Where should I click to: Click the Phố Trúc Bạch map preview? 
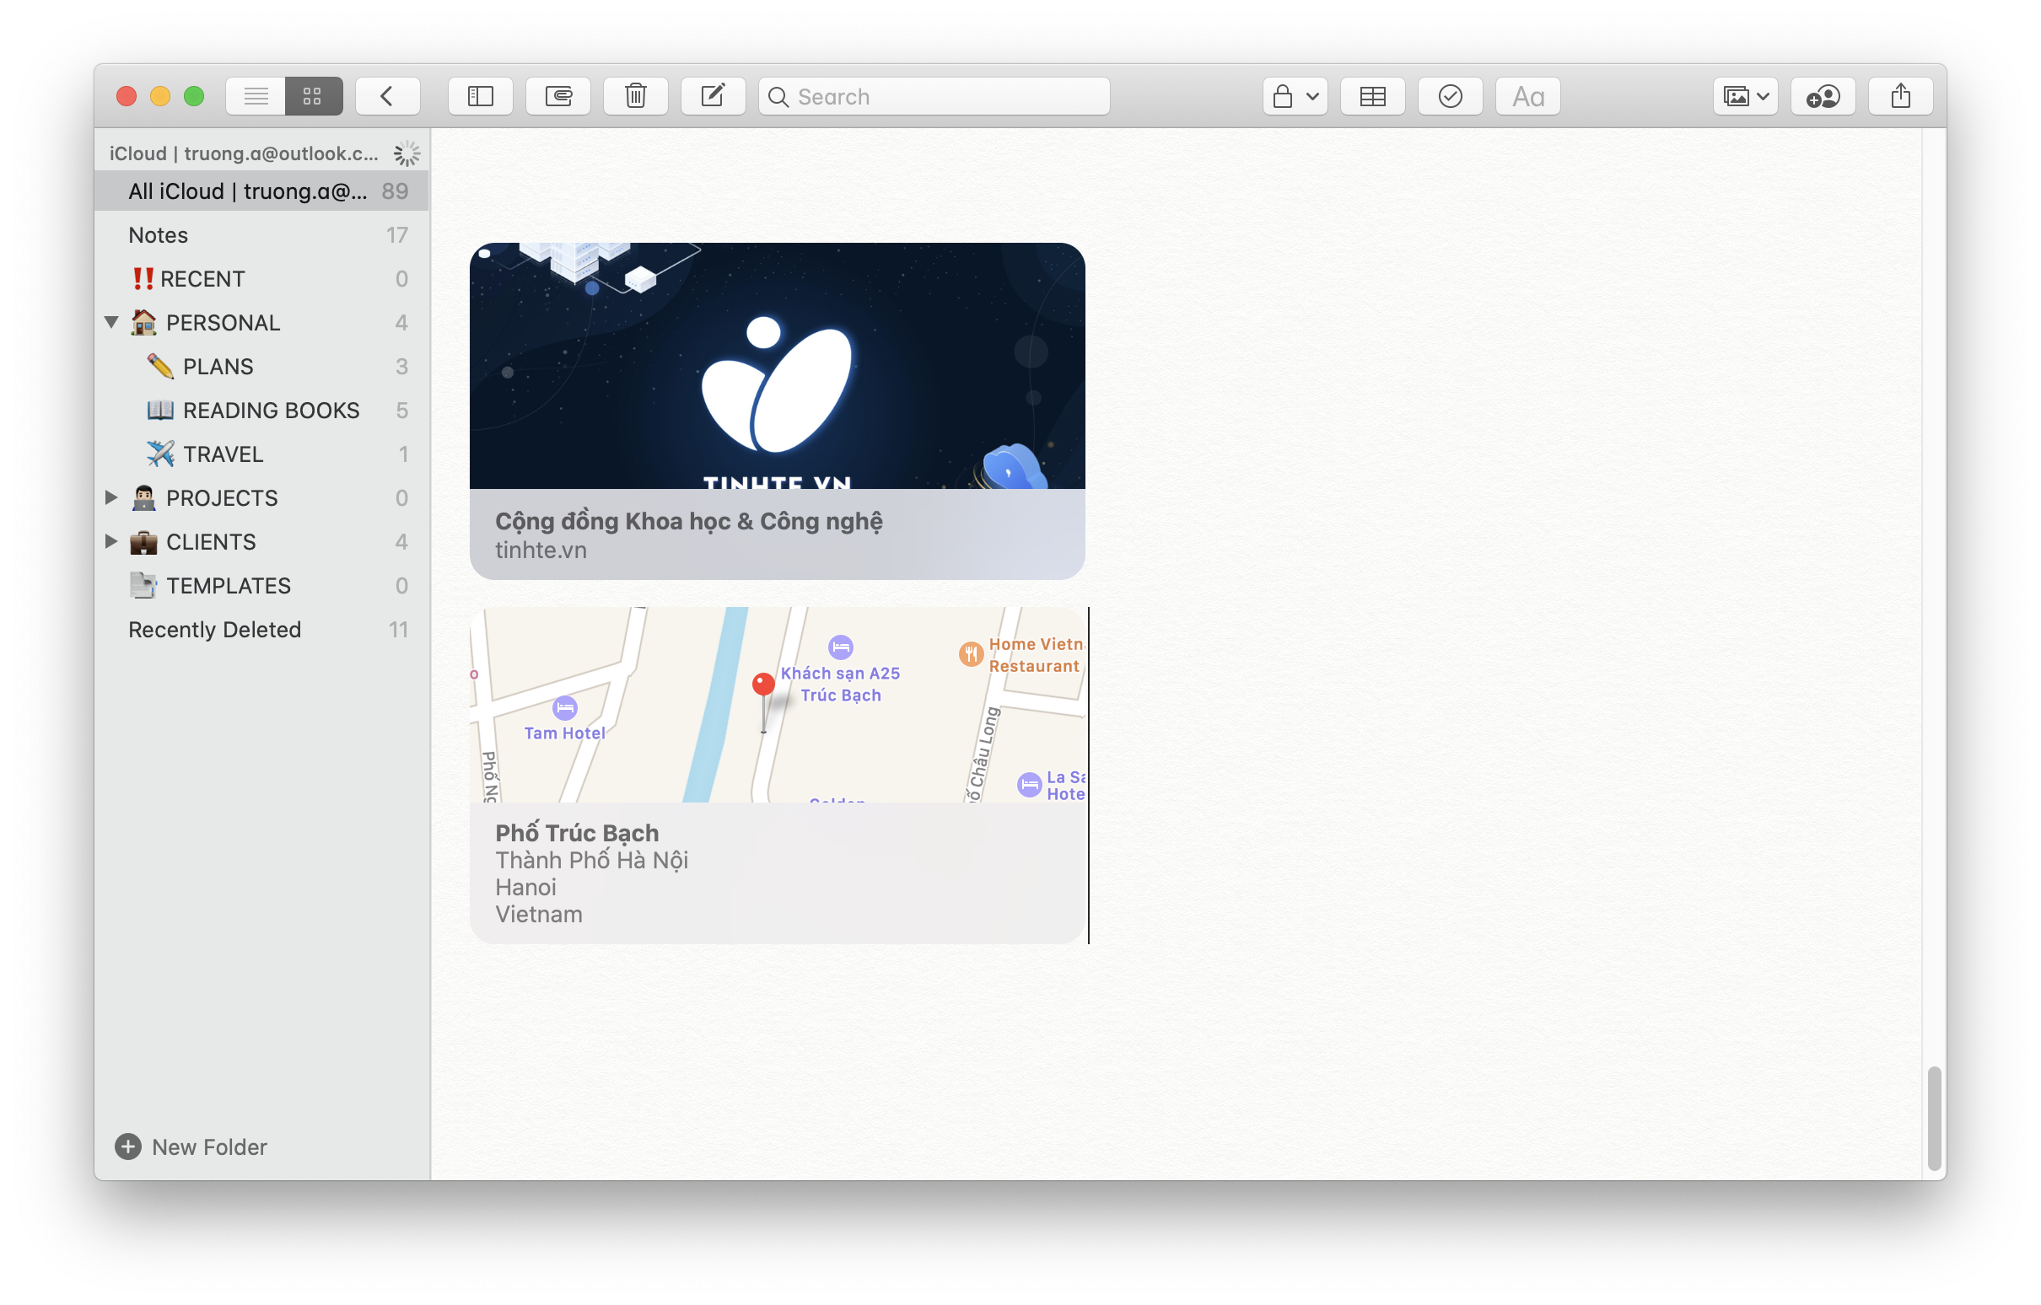click(x=778, y=705)
